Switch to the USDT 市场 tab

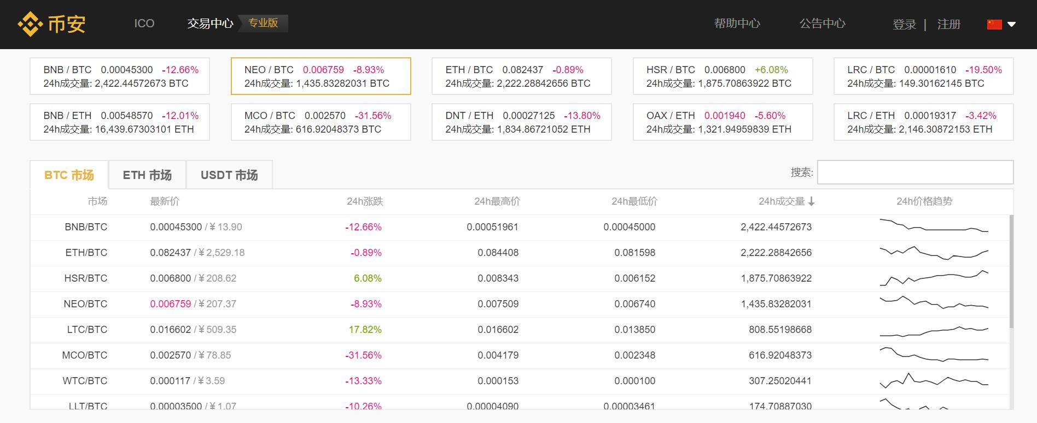(x=229, y=175)
